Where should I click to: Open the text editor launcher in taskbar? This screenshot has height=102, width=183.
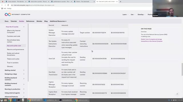click(23, 100)
